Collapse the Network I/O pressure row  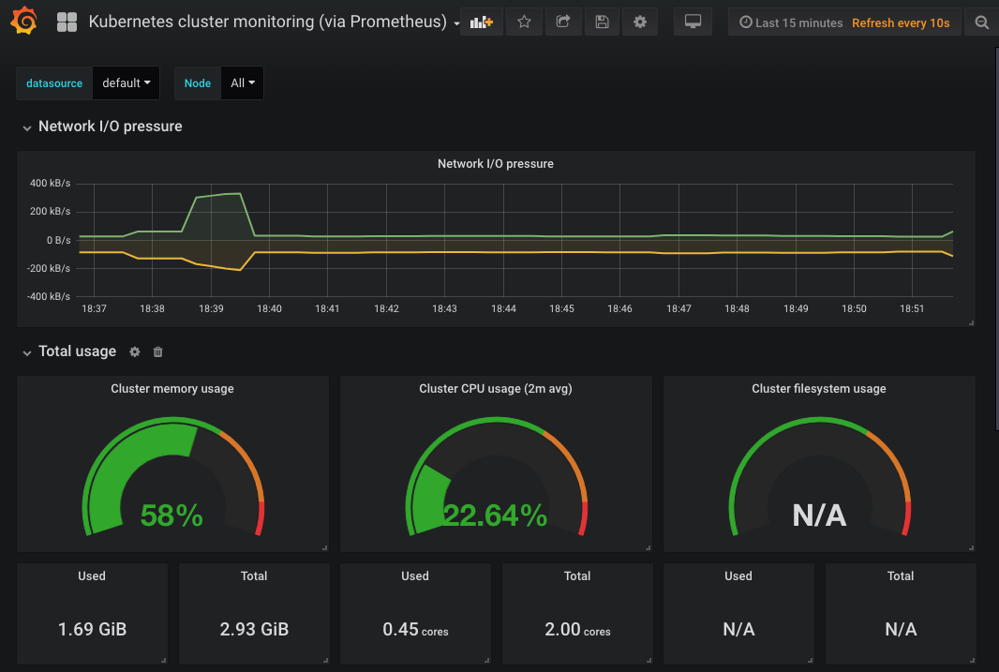(27, 127)
